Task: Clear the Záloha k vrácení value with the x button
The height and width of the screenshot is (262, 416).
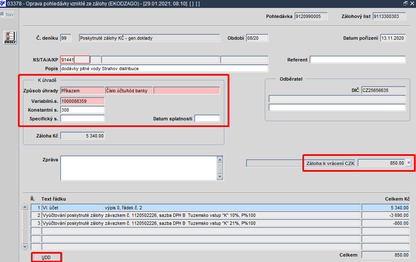Action: tap(408, 163)
